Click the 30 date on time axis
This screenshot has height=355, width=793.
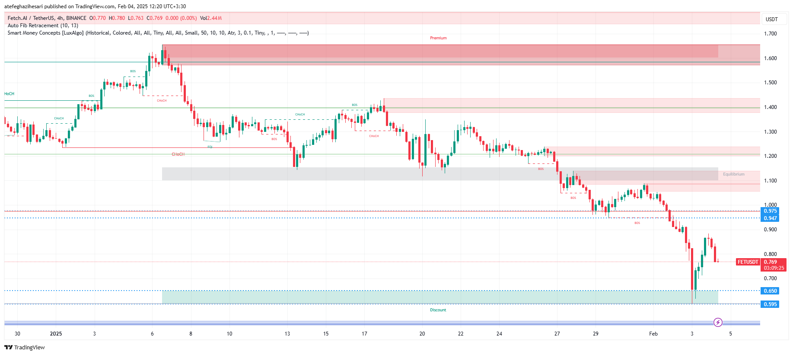[17, 334]
